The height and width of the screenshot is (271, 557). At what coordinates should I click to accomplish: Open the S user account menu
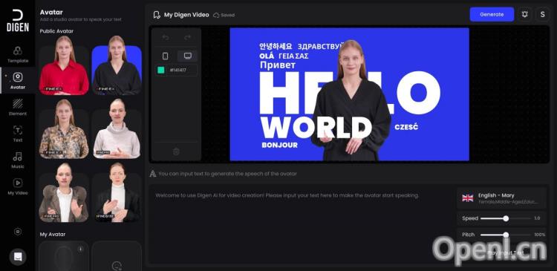point(542,15)
